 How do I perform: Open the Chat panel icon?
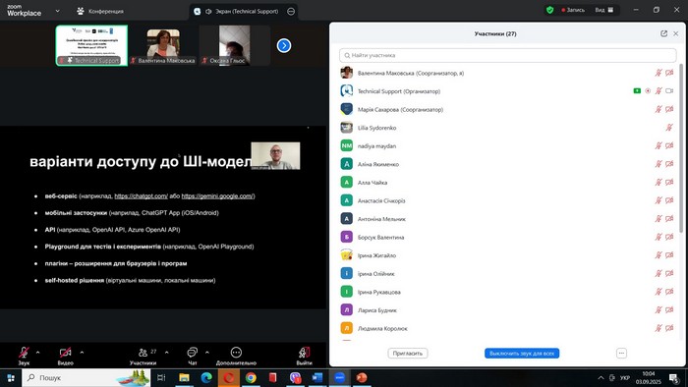193,353
